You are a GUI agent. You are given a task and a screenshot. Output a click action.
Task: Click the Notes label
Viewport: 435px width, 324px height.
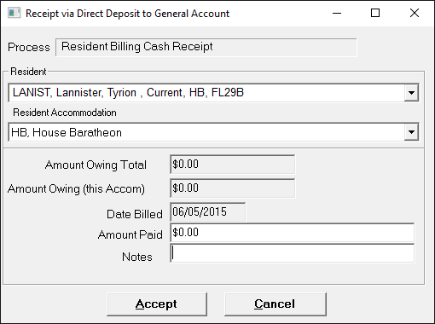coord(137,257)
